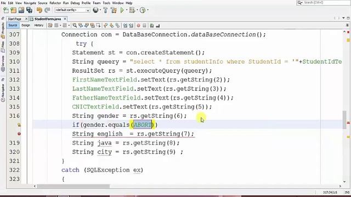The height and width of the screenshot is (197, 351).
Task: Select the StudentForm.java tab
Action: (x=48, y=19)
